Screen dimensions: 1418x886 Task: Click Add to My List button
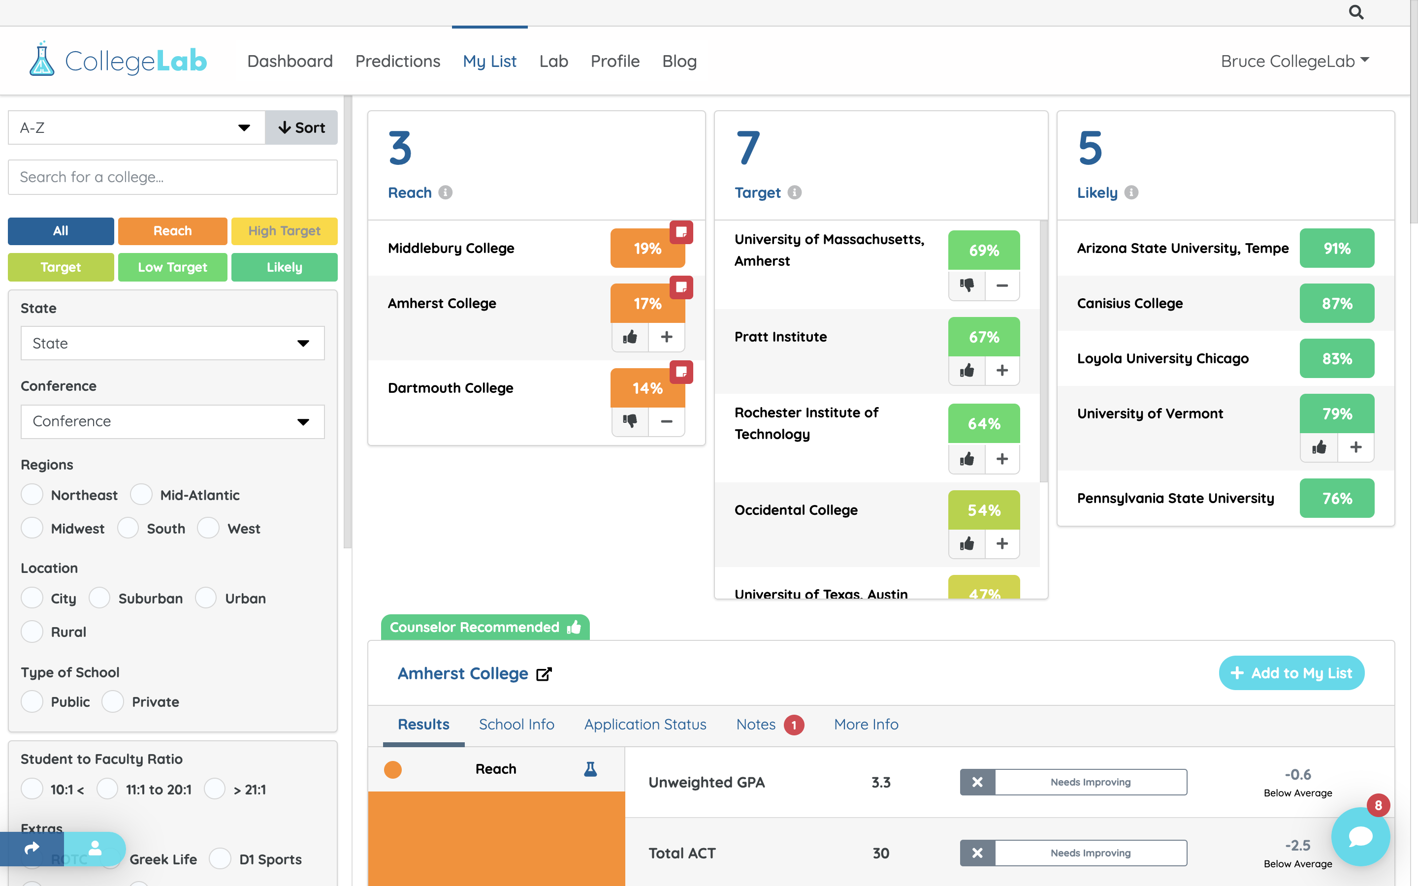click(x=1291, y=673)
